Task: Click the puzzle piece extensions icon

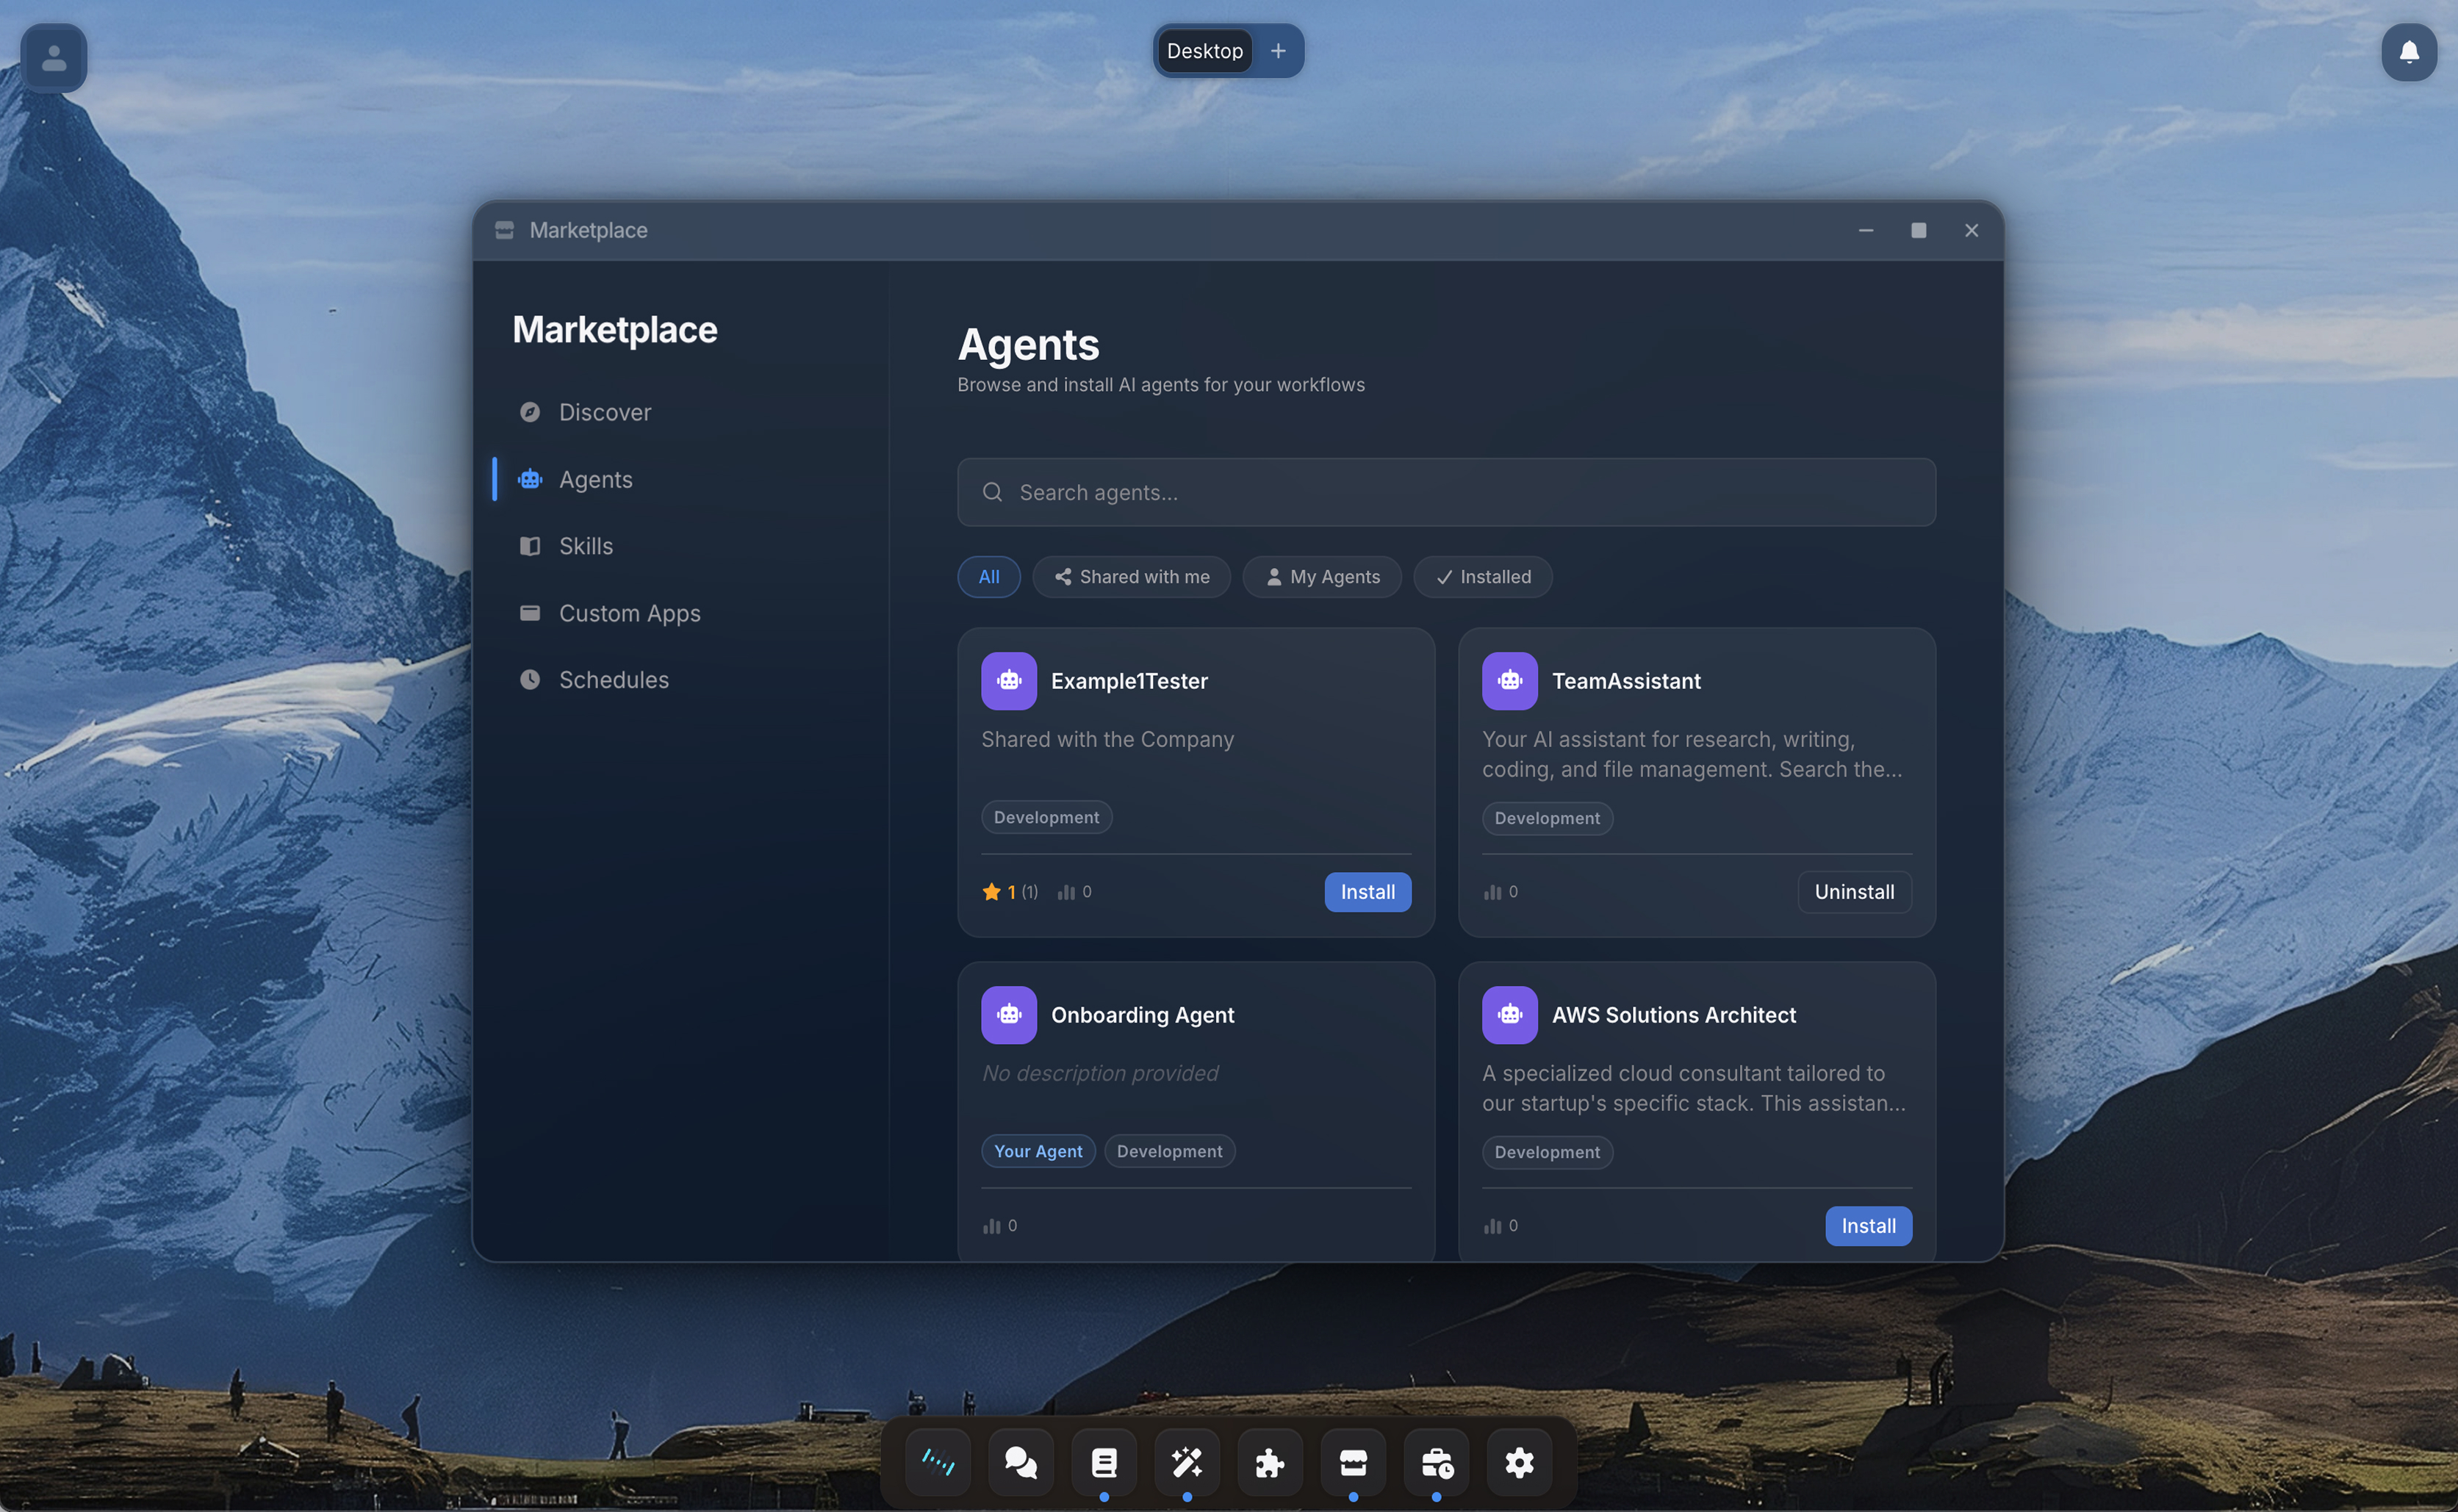Action: coord(1270,1462)
